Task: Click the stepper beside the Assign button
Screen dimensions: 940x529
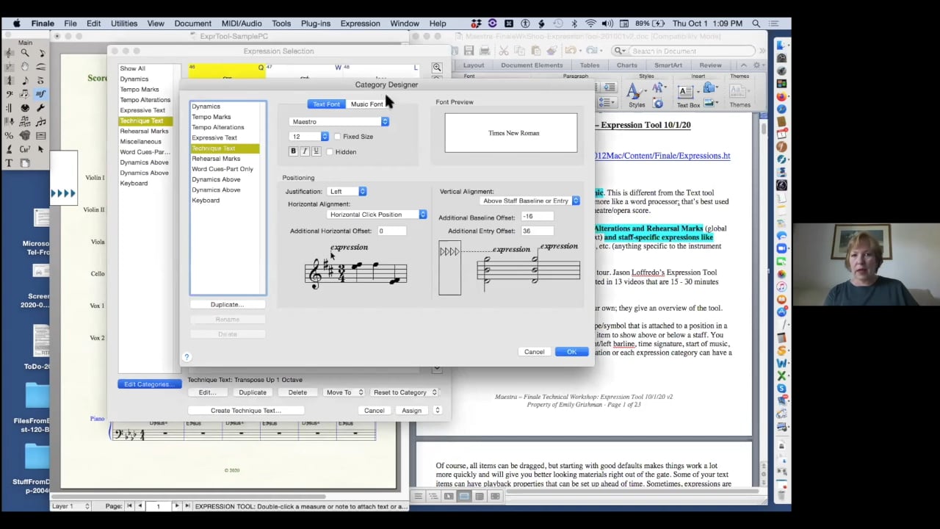Action: (x=437, y=411)
